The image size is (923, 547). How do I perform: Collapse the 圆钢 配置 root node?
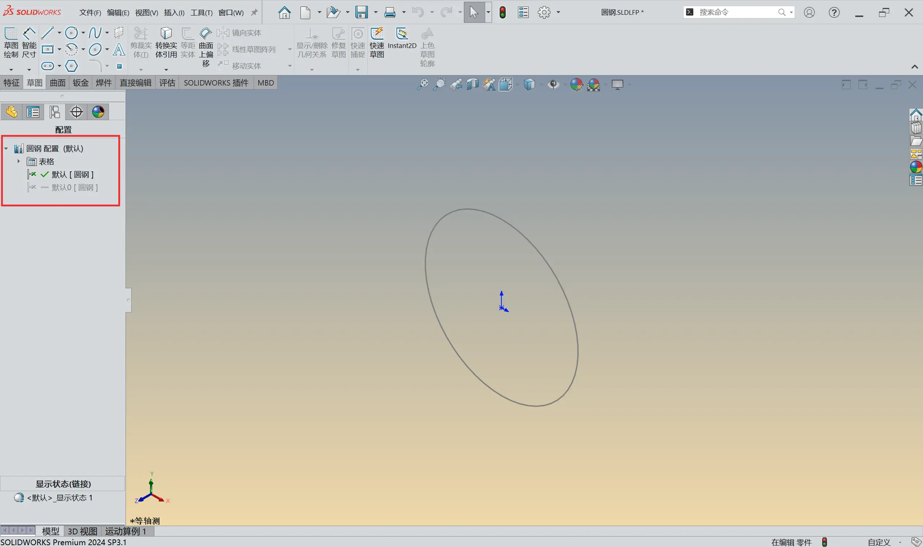(6, 149)
